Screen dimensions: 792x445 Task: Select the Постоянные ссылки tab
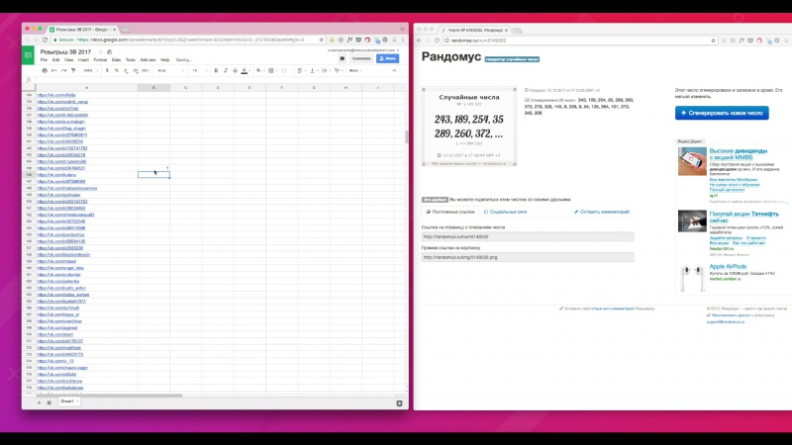click(x=450, y=212)
